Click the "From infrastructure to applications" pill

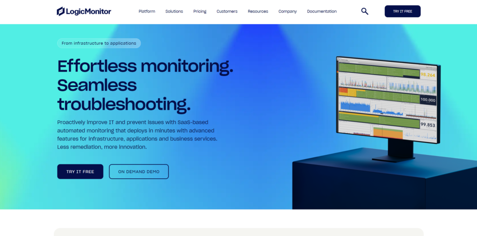(99, 43)
